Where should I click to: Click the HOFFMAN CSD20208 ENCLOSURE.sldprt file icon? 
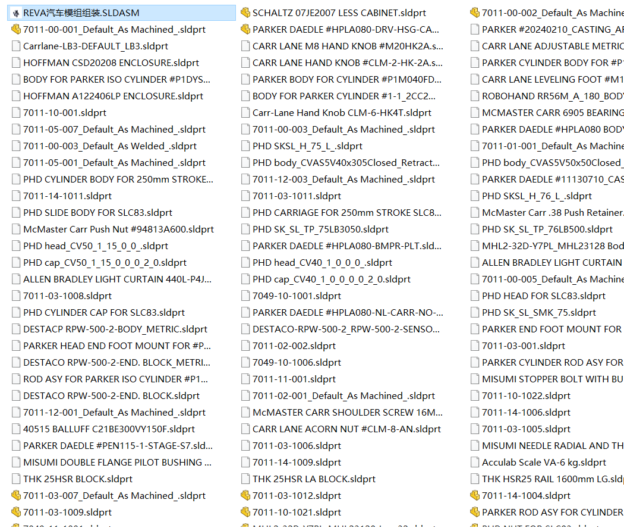[x=16, y=63]
